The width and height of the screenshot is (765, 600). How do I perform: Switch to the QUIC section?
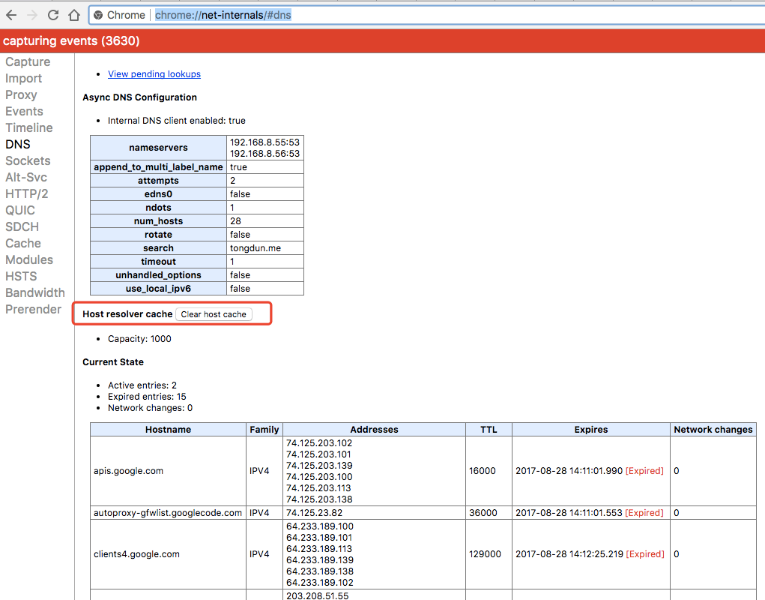(20, 211)
